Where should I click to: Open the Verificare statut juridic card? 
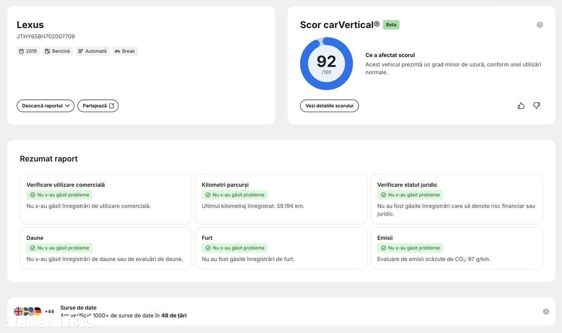pos(456,199)
